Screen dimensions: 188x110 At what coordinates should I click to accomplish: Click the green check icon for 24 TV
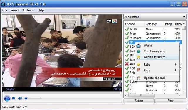click(127, 29)
